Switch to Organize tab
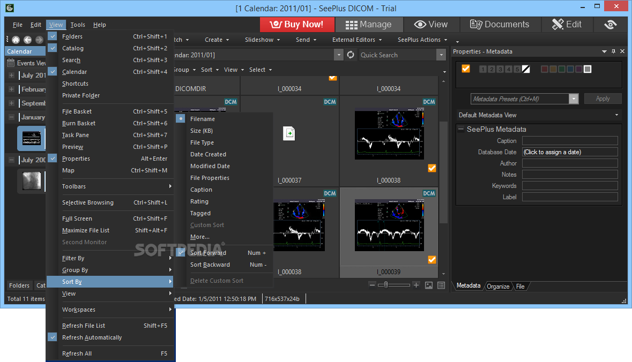 pos(498,286)
